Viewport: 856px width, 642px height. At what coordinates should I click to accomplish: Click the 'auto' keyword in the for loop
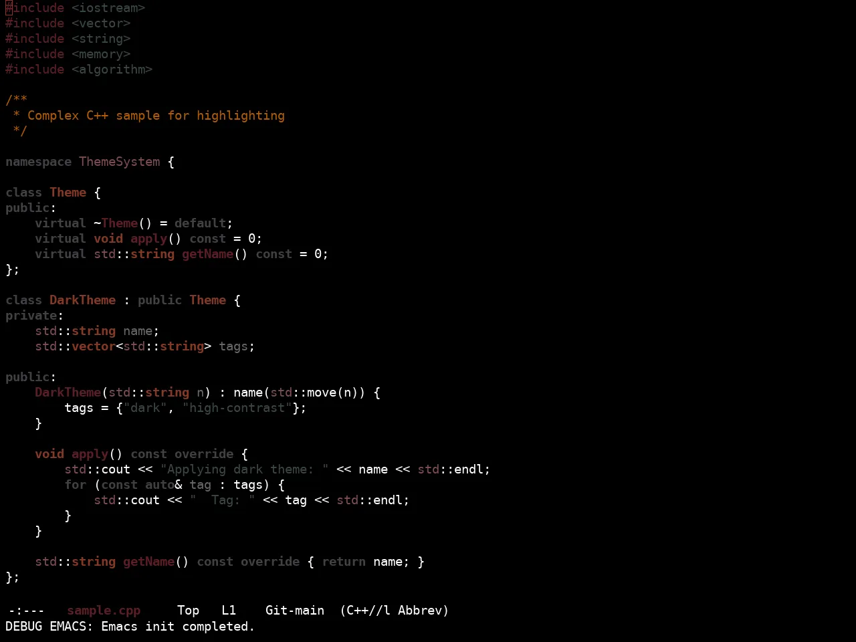160,485
